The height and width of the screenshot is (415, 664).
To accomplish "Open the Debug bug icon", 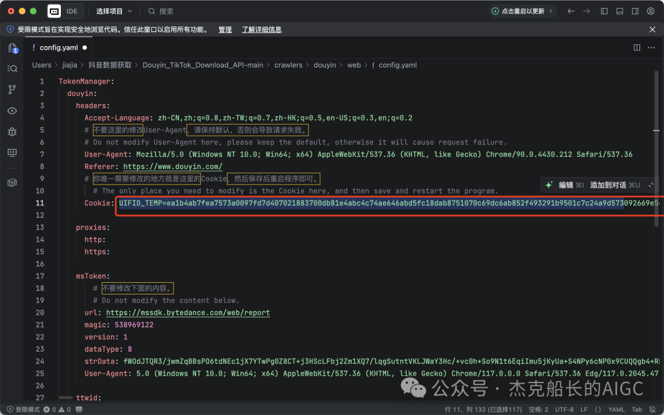I will tap(12, 132).
